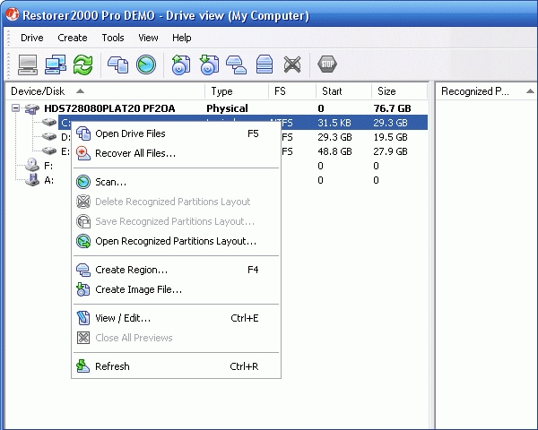Choose Create Image File option
Screen dimensions: 538x430
(x=138, y=289)
